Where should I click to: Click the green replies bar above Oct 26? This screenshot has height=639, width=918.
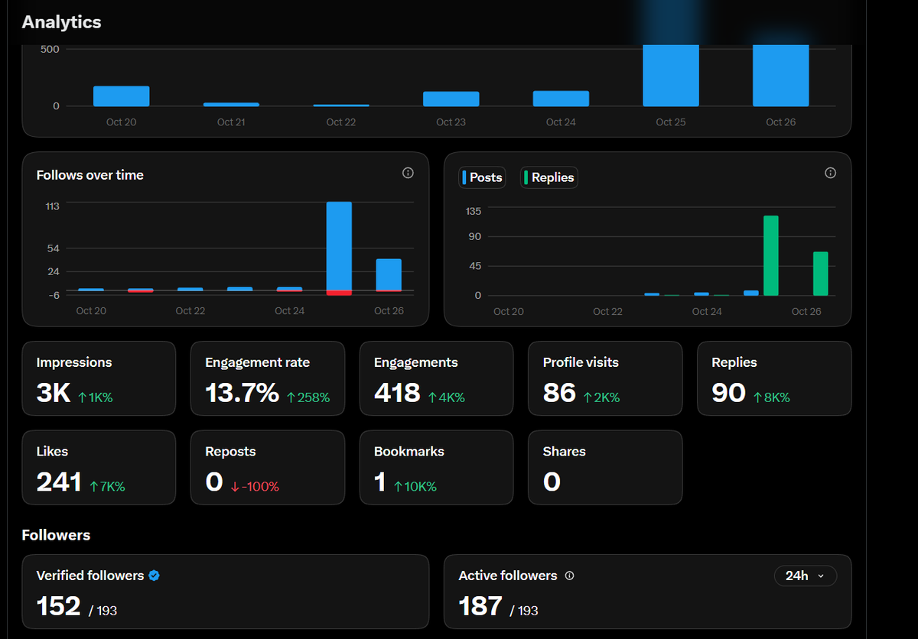(820, 274)
